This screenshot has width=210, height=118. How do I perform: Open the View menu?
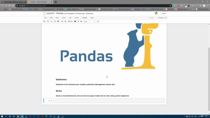tap(57, 18)
